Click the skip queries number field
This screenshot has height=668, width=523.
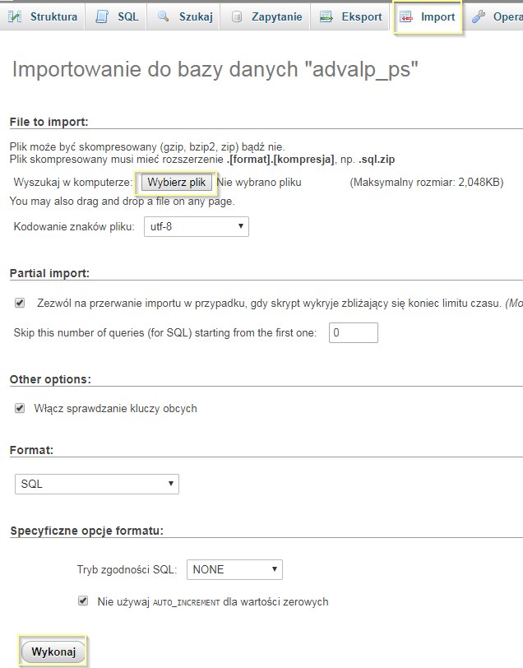coord(353,332)
